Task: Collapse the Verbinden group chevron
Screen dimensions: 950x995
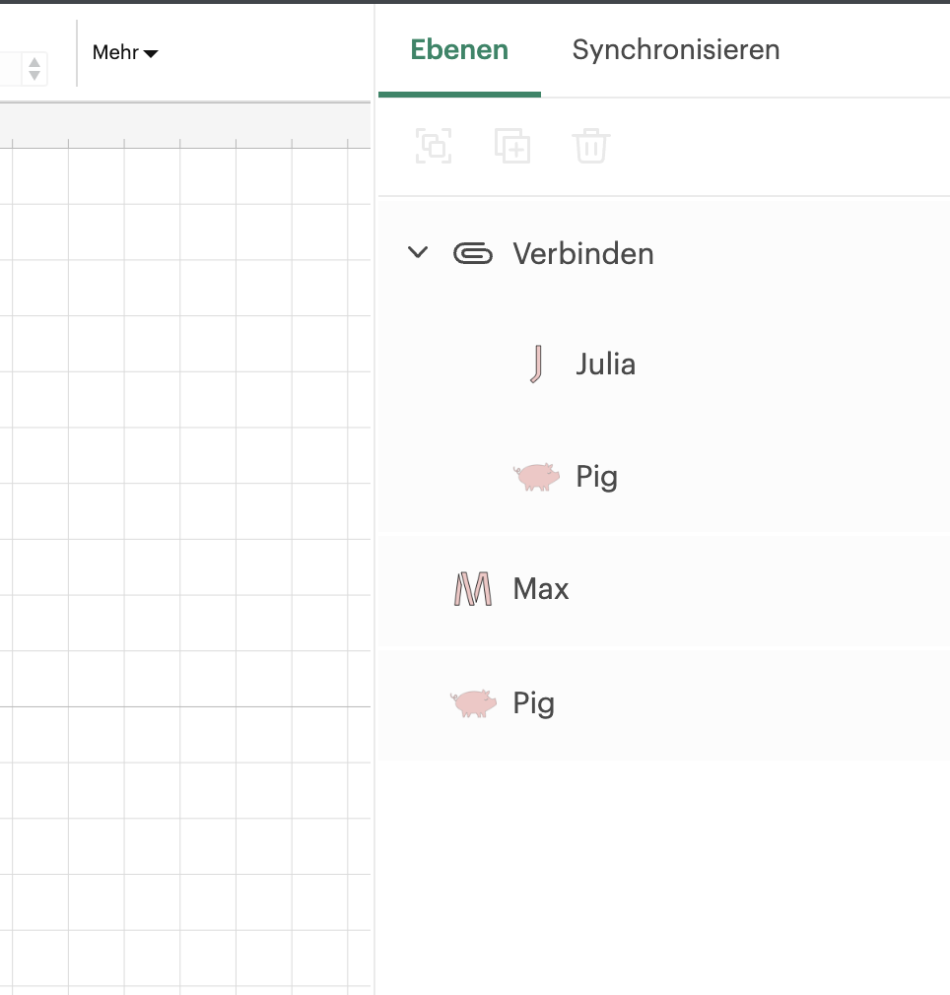Action: [x=418, y=253]
